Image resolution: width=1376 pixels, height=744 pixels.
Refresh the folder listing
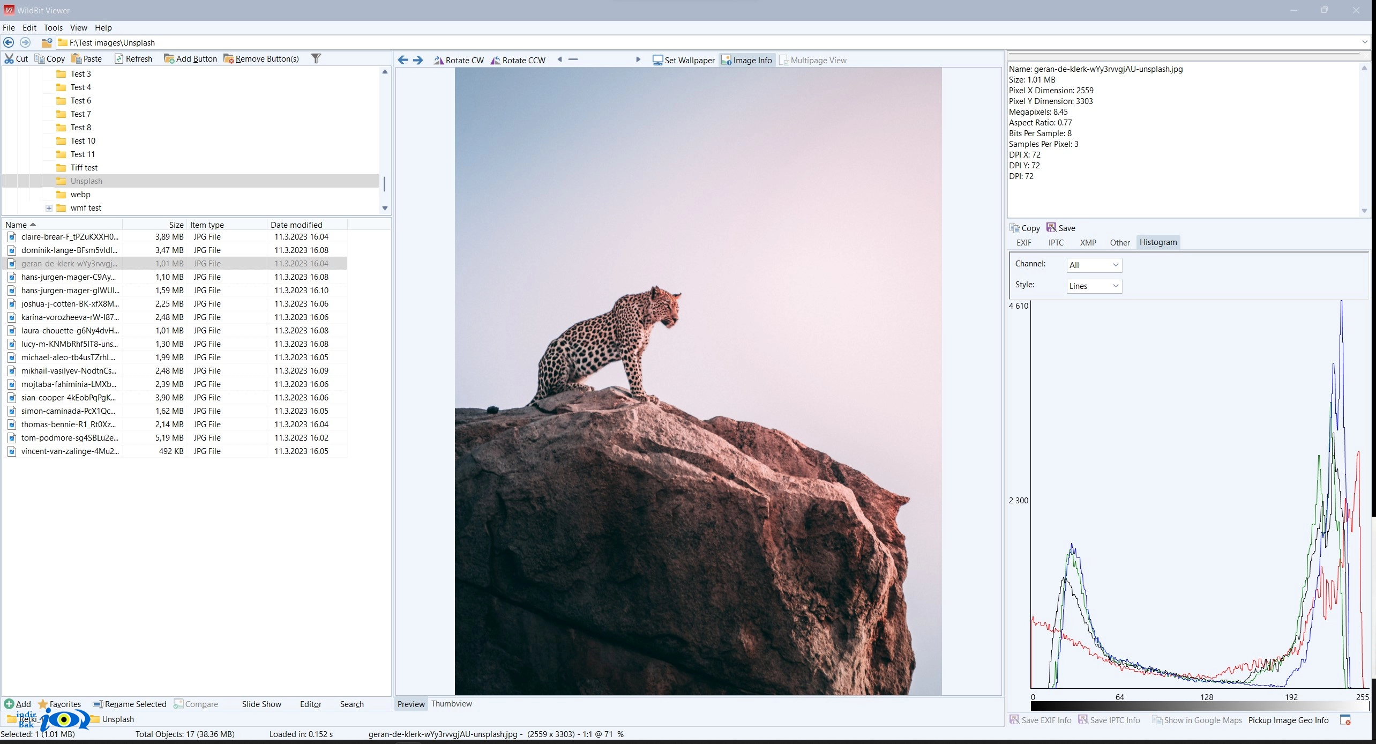[x=133, y=59]
